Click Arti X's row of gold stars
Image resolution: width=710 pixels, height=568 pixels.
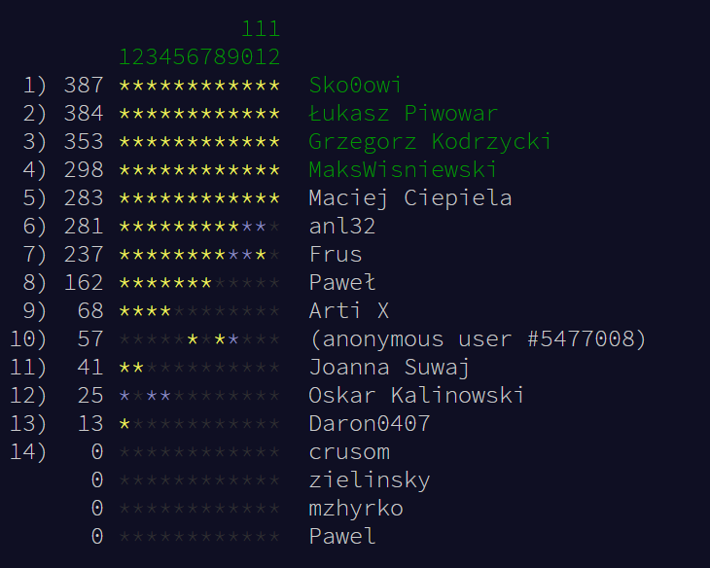pos(145,311)
